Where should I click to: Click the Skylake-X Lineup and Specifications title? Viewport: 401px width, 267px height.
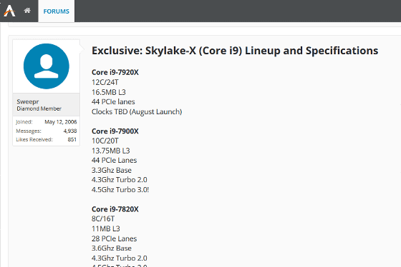[235, 51]
